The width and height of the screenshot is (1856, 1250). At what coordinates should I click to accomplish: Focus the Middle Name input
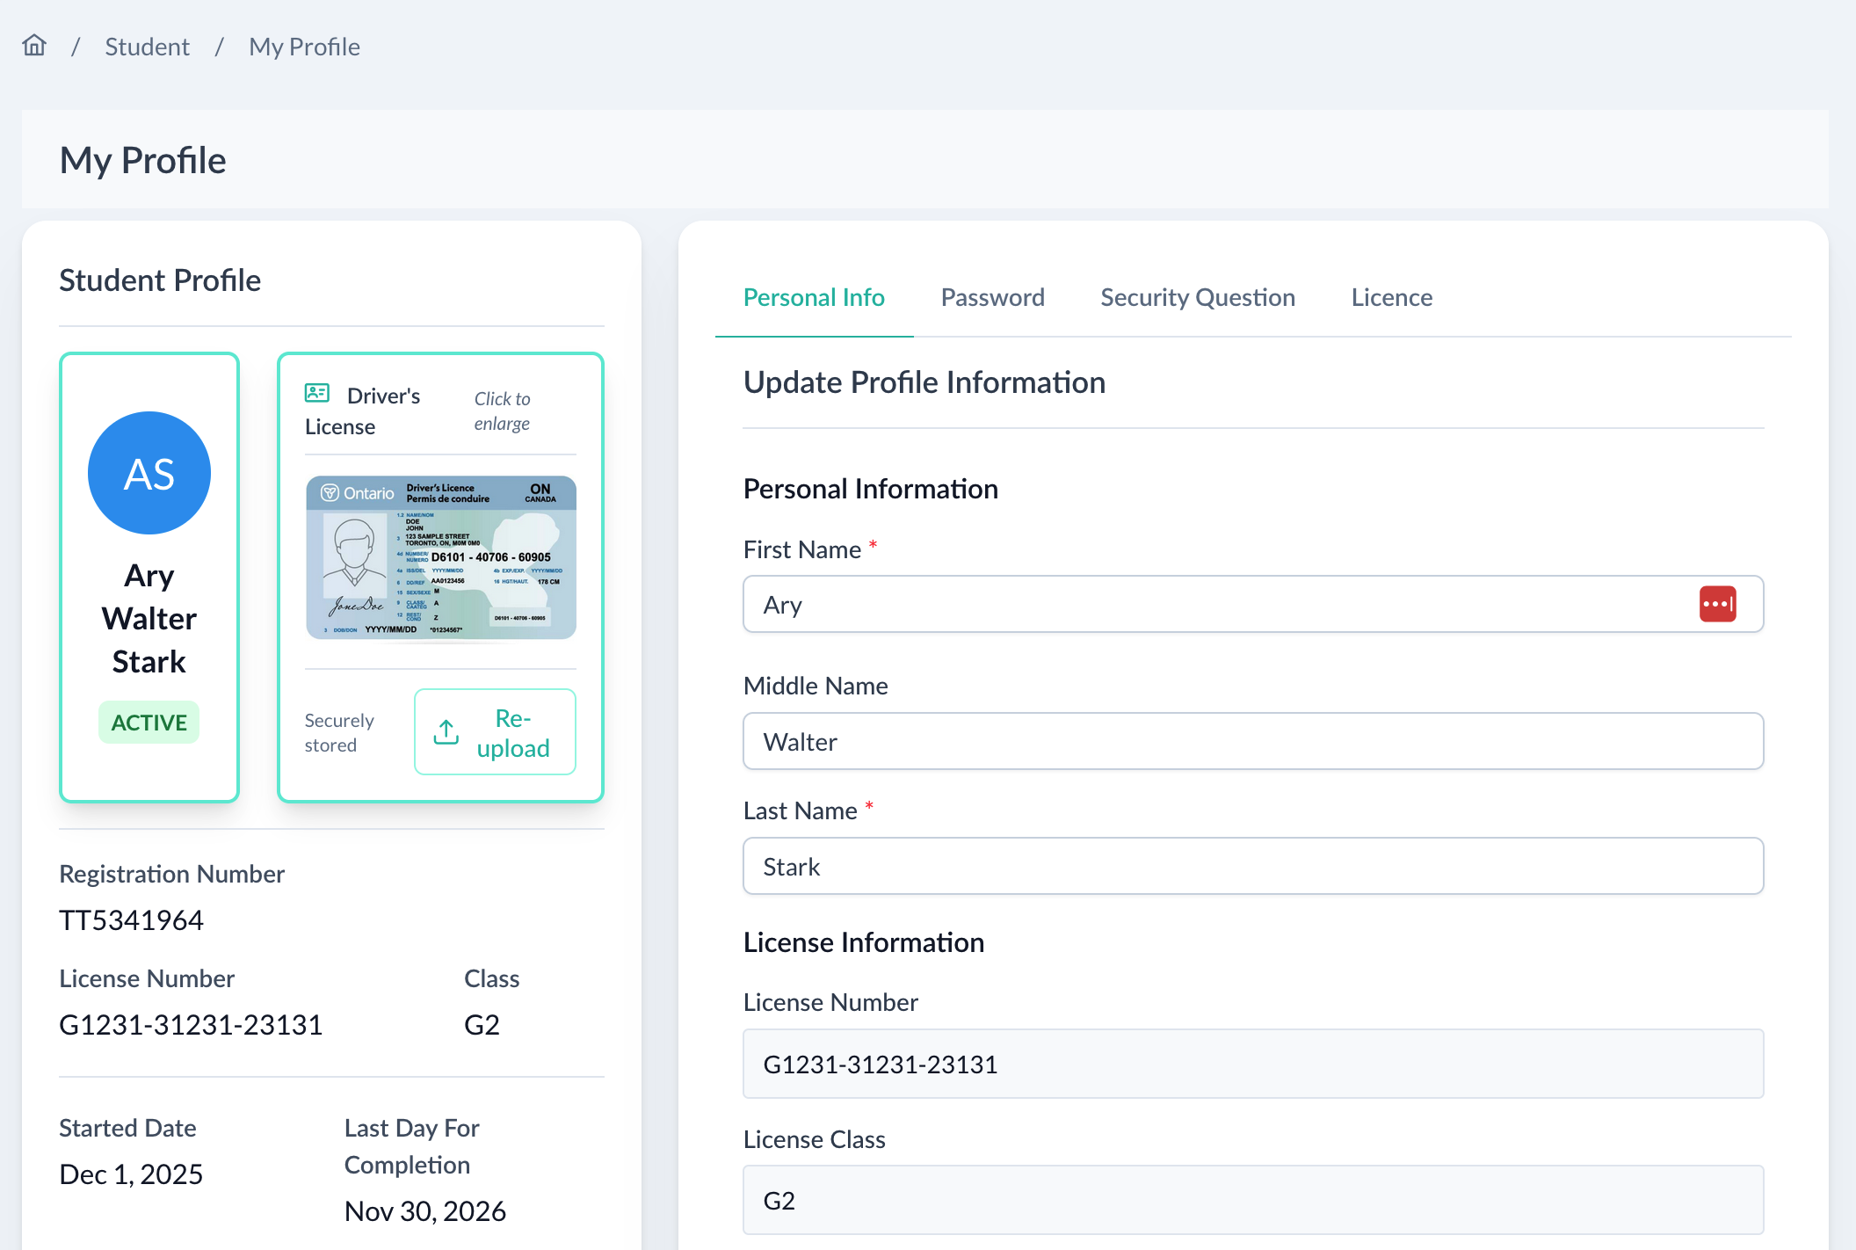coord(1252,741)
